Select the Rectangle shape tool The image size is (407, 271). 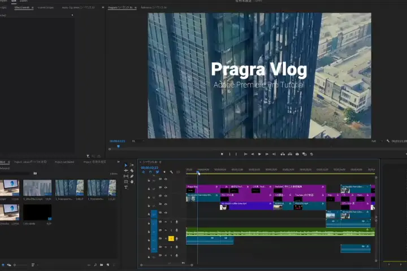coord(126,182)
